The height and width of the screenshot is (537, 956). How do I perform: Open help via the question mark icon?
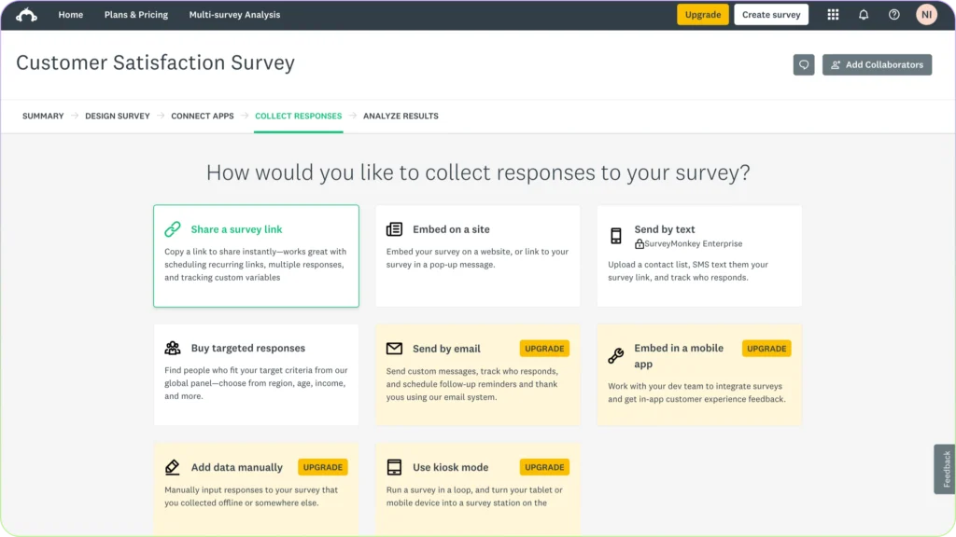(893, 14)
